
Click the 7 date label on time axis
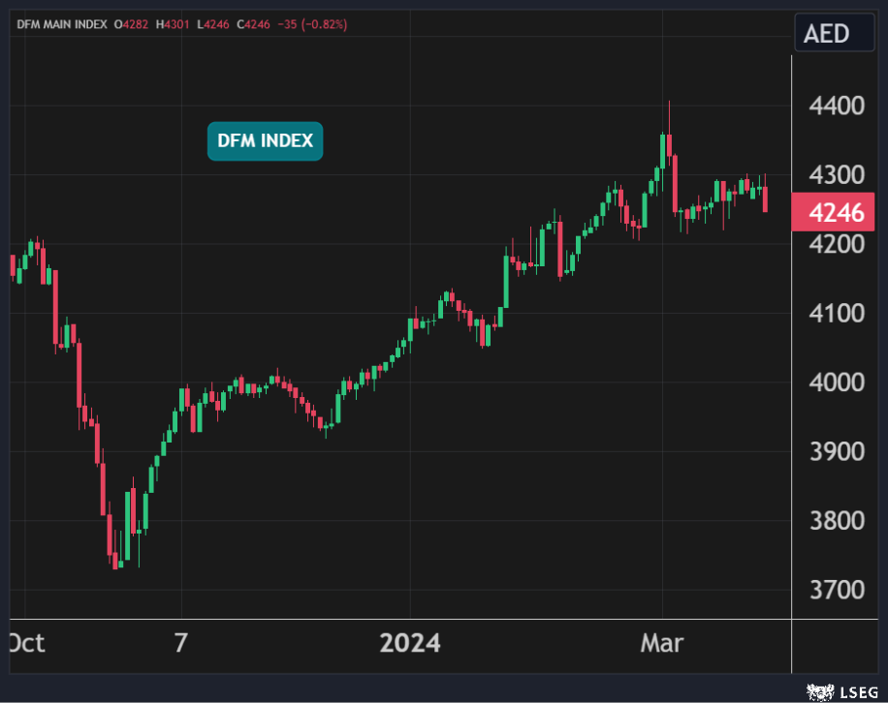click(180, 643)
